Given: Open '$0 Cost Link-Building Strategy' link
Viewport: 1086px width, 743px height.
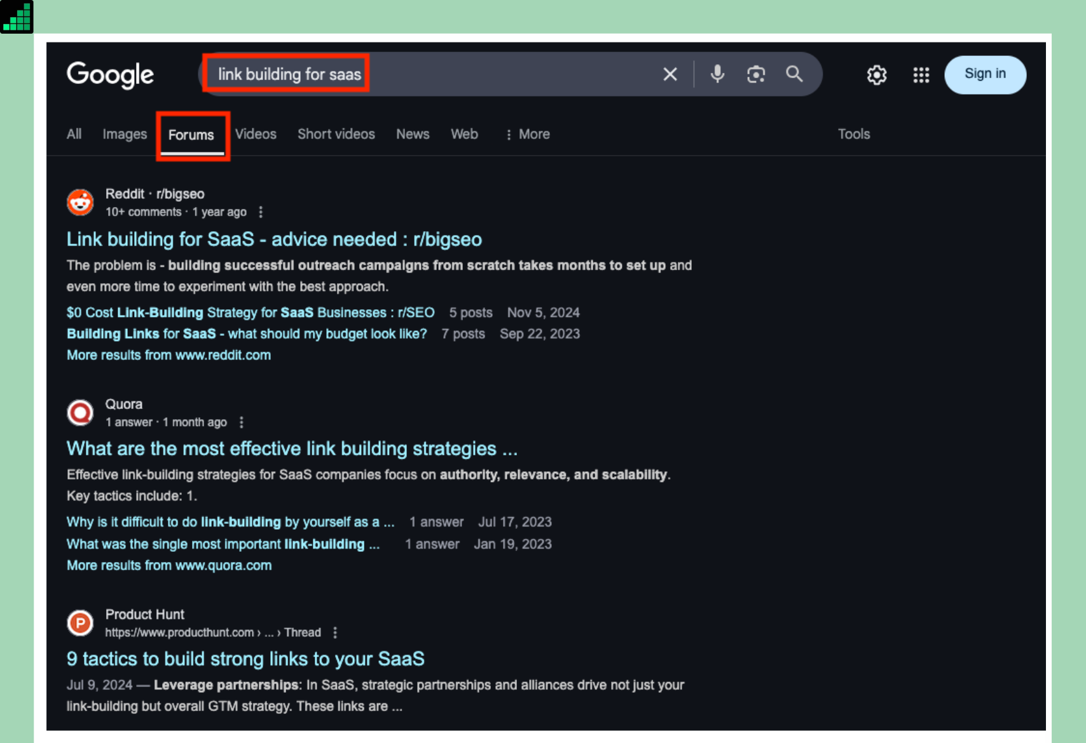Looking at the screenshot, I should [251, 312].
